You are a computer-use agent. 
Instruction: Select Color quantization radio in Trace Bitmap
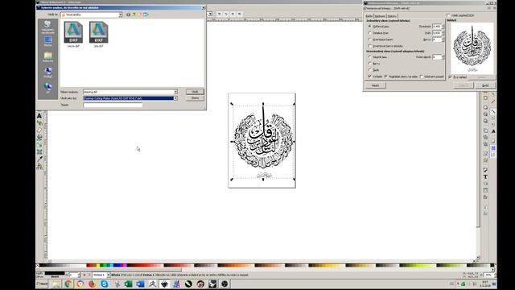pos(370,39)
